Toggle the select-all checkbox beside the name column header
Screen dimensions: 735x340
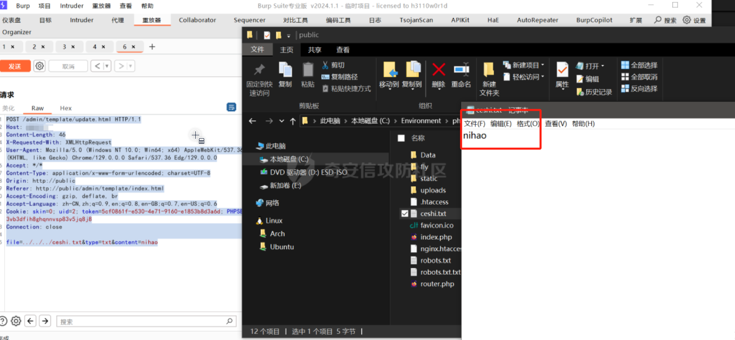[401, 138]
